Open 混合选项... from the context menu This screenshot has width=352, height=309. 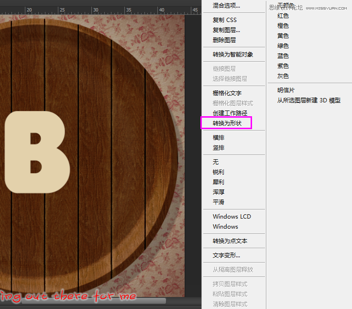(x=226, y=5)
